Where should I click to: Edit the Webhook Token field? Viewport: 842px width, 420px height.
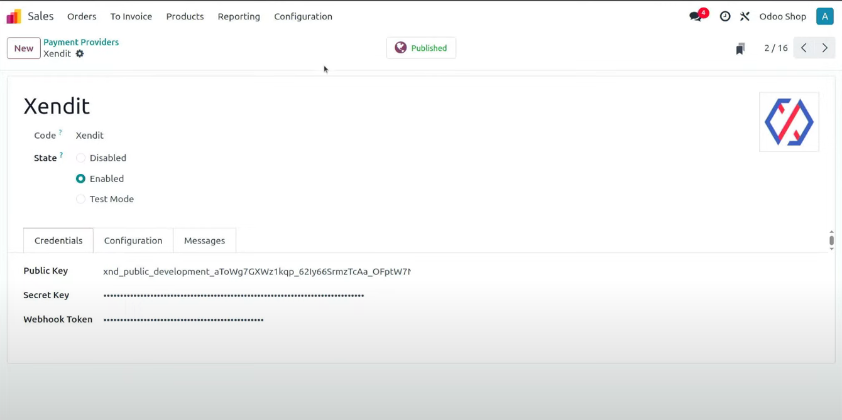(257, 320)
